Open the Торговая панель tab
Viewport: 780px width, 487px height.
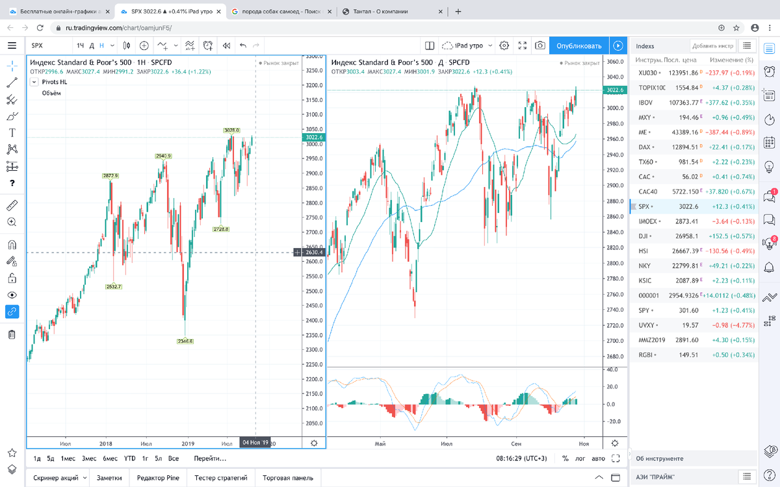point(288,478)
